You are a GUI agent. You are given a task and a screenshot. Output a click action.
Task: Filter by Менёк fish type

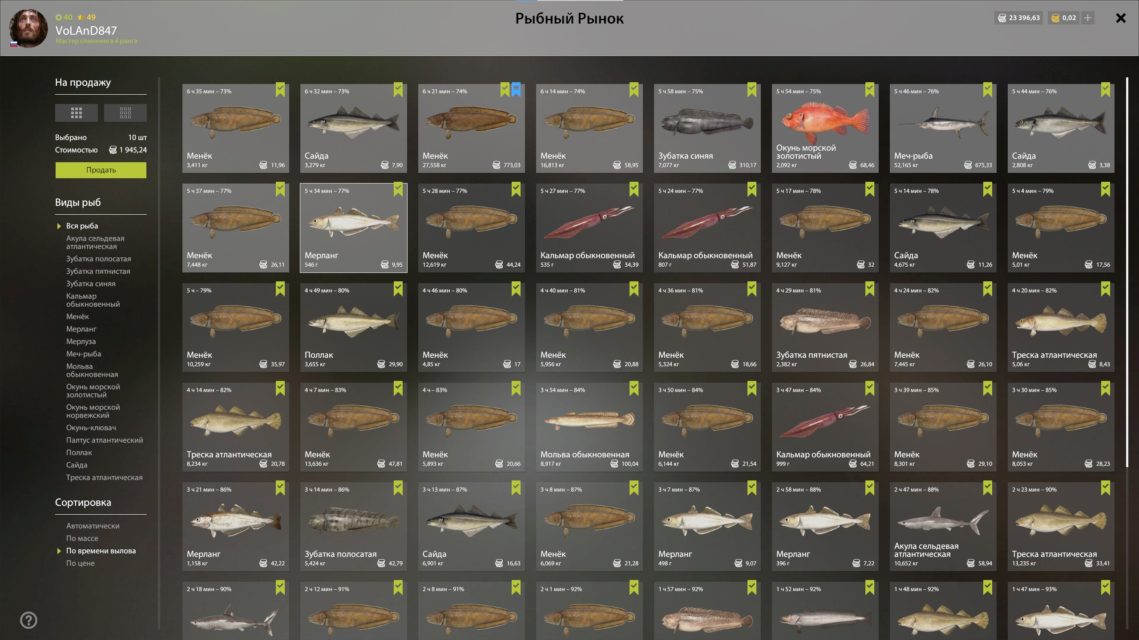(78, 316)
